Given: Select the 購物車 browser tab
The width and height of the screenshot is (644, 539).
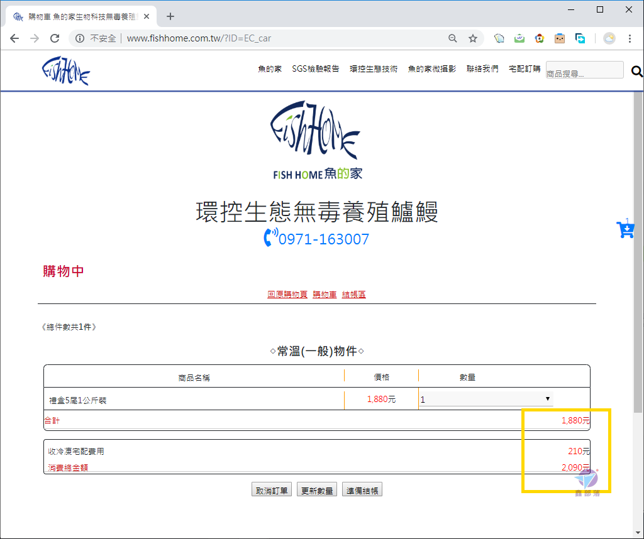Looking at the screenshot, I should click(81, 17).
